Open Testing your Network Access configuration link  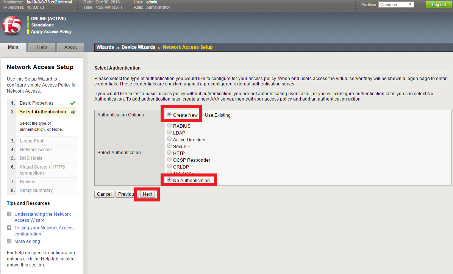coord(44,231)
